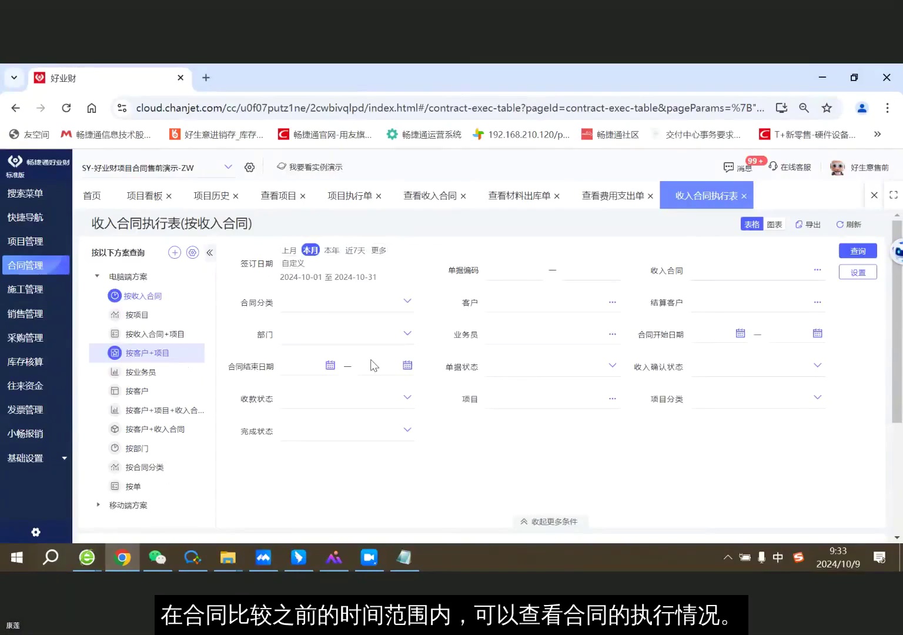Open the 在线客服 online support icon

[773, 167]
